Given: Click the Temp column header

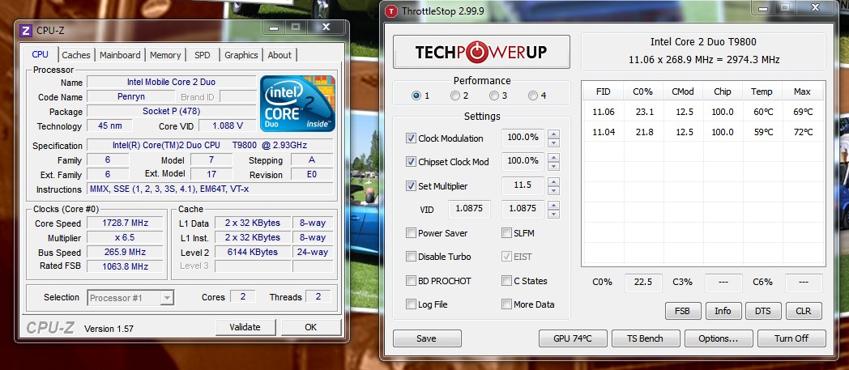Looking at the screenshot, I should click(x=762, y=91).
